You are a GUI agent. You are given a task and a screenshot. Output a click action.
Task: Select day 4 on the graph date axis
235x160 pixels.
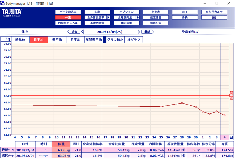[x=224, y=137]
